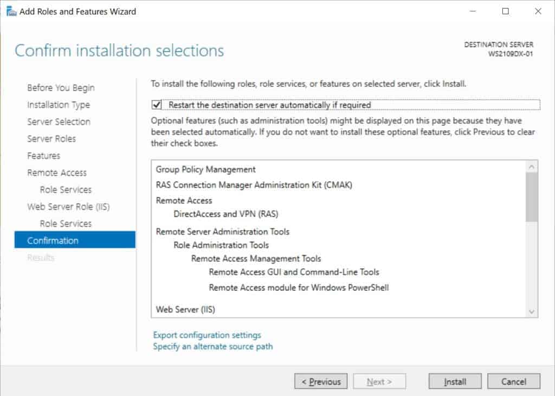Select the highlighted Confirmation step
Screen dimensions: 555x396
click(75, 240)
